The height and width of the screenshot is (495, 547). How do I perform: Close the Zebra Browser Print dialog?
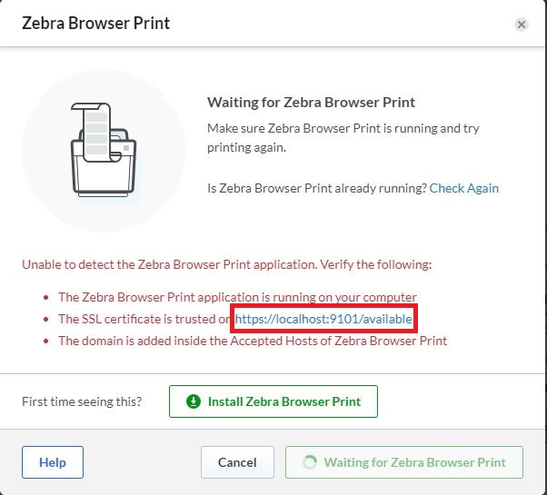pos(522,25)
